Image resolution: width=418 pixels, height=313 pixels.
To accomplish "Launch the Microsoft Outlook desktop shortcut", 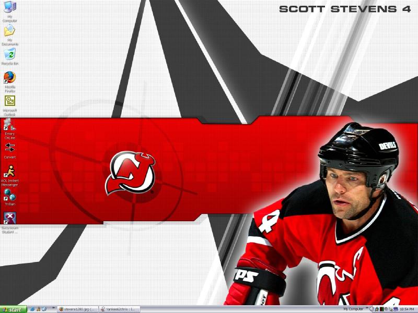I will (10, 101).
